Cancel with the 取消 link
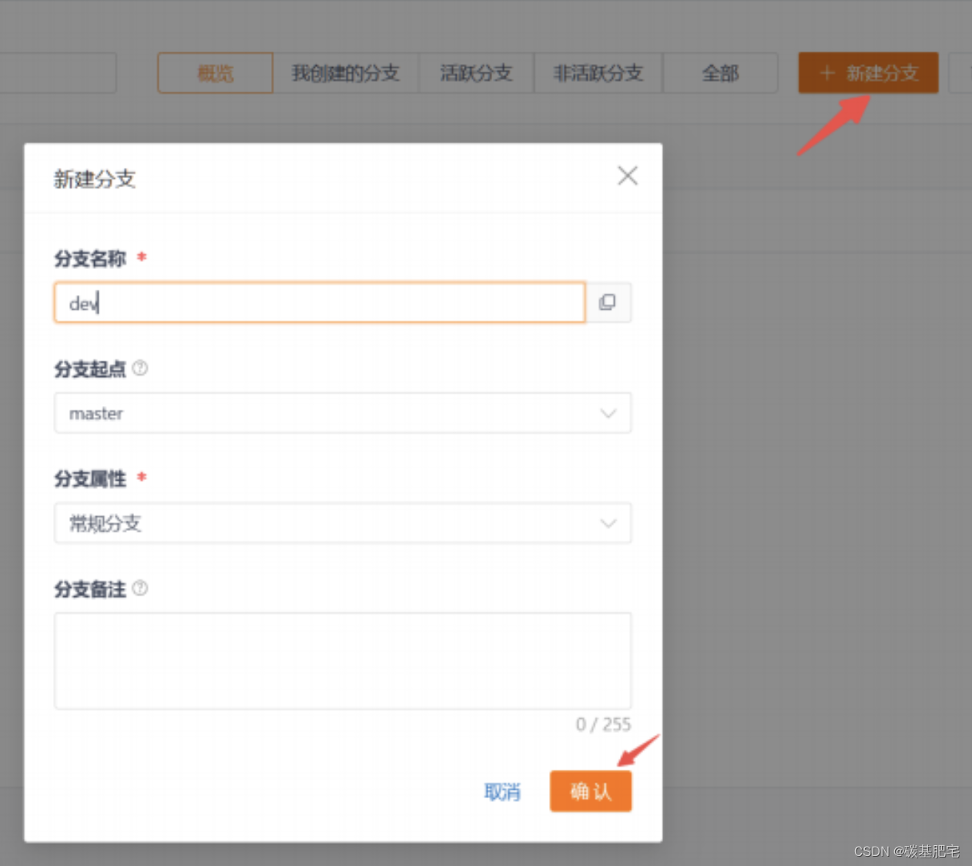This screenshot has height=866, width=972. point(502,791)
